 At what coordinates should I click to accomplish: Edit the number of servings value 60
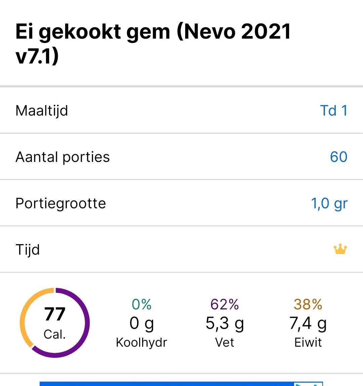(x=338, y=157)
